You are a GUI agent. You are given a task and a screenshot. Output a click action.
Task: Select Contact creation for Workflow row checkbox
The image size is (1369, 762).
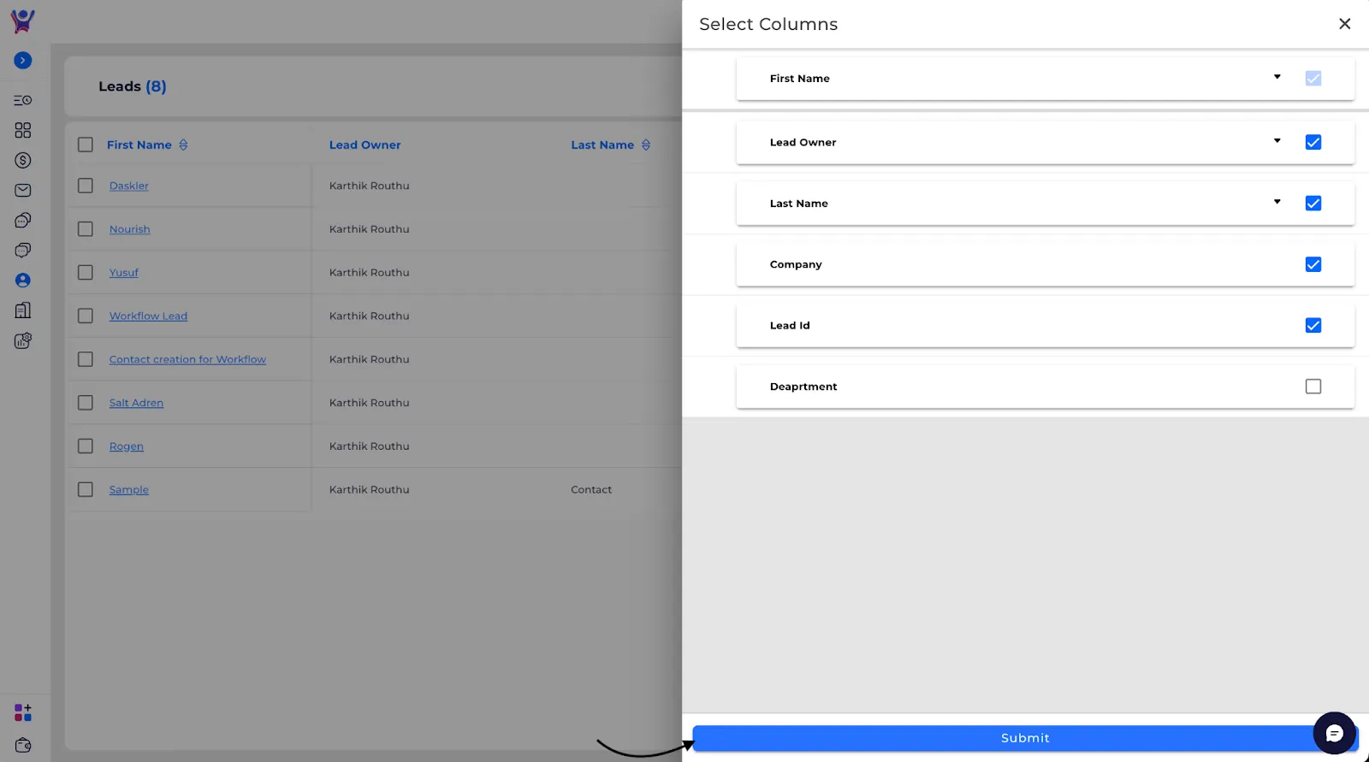tap(86, 359)
